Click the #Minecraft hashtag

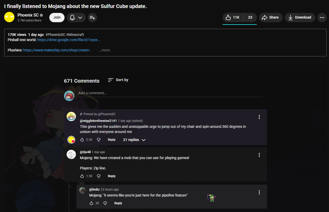pos(75,34)
